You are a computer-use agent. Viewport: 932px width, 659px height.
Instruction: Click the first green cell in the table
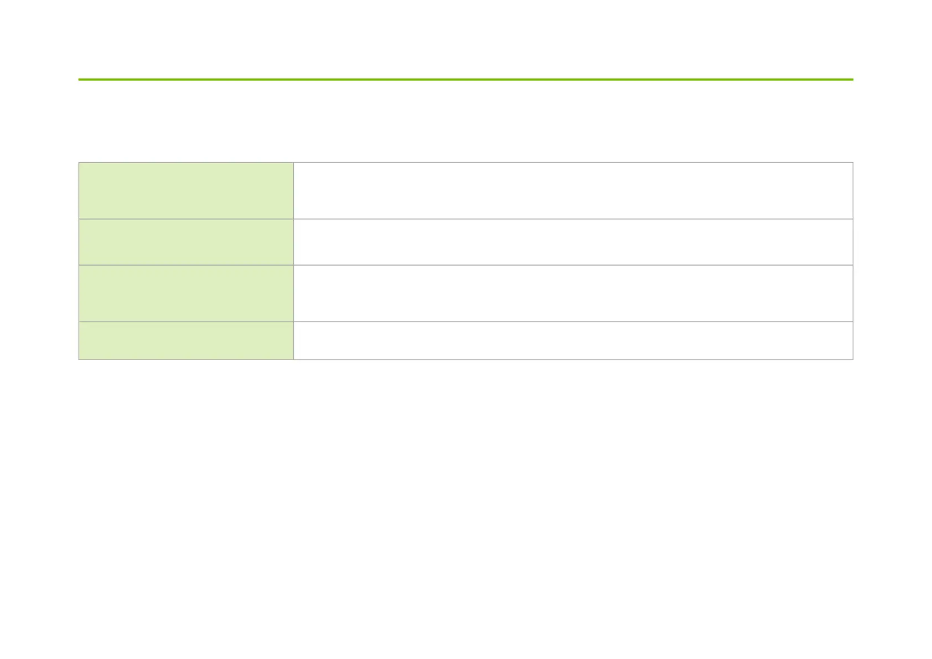click(x=186, y=191)
